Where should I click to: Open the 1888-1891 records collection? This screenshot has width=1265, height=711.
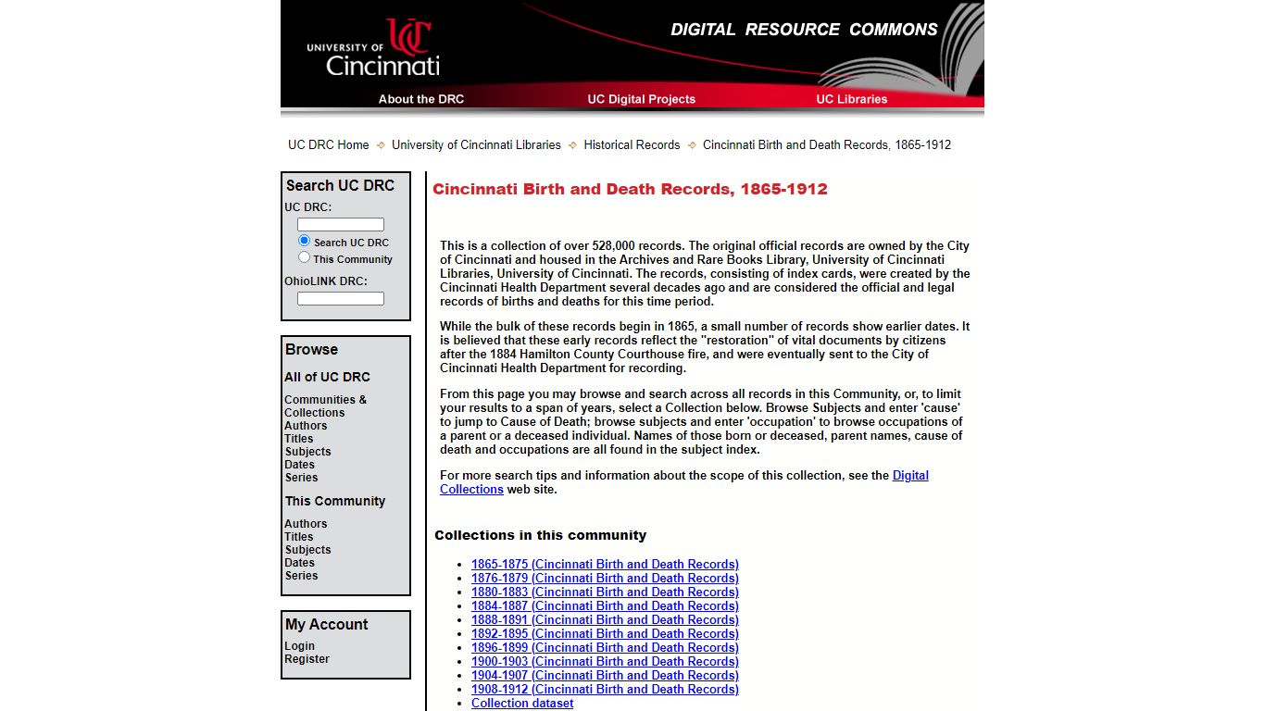point(605,619)
